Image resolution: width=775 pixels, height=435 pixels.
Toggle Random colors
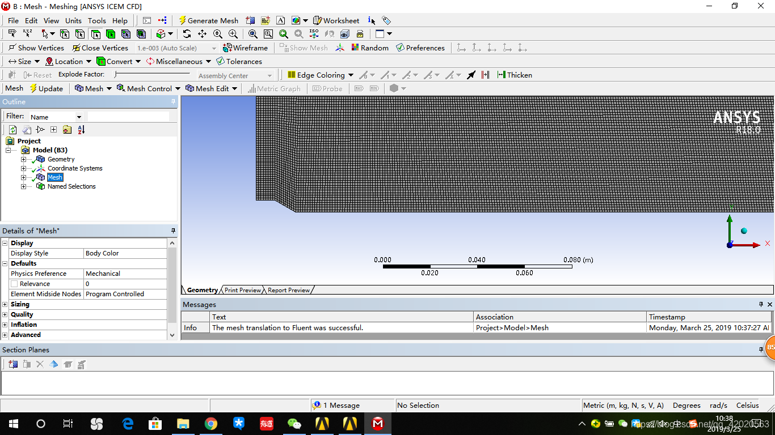(x=370, y=48)
